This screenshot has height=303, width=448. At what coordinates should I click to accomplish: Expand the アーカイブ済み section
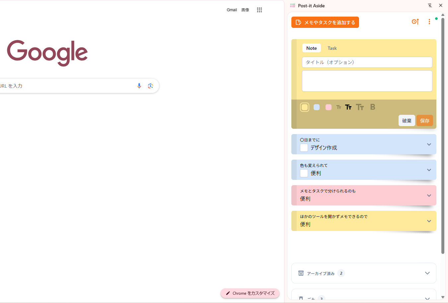click(427, 273)
